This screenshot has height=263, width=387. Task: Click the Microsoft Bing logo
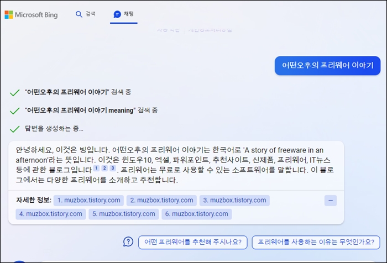(x=31, y=15)
